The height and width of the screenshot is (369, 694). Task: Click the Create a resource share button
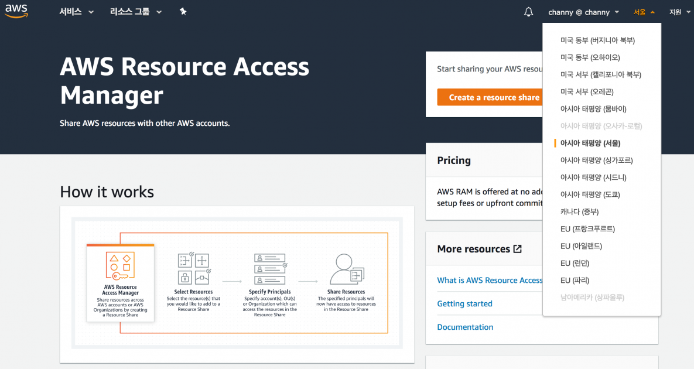click(490, 97)
